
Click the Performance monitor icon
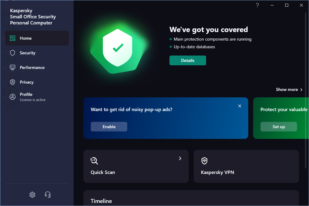click(x=13, y=67)
